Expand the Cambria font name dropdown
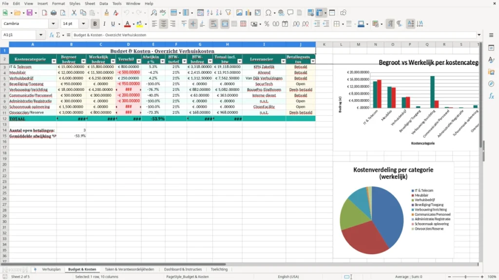 point(53,24)
